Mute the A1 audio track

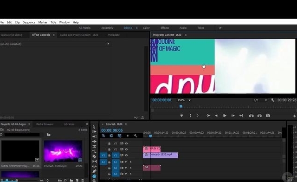click(x=126, y=162)
